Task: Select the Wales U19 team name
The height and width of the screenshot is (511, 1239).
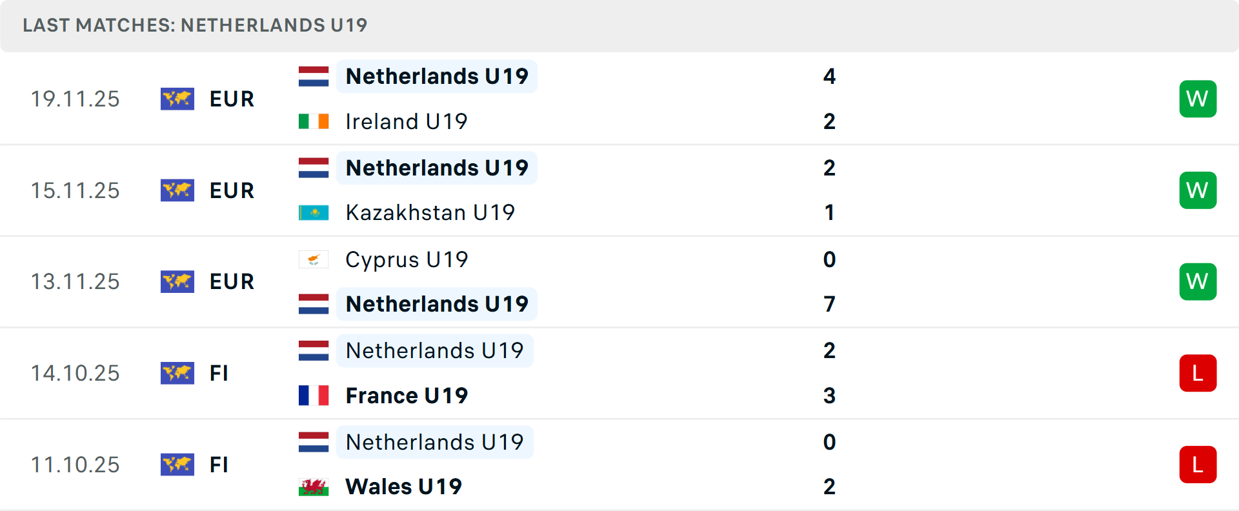Action: (403, 486)
